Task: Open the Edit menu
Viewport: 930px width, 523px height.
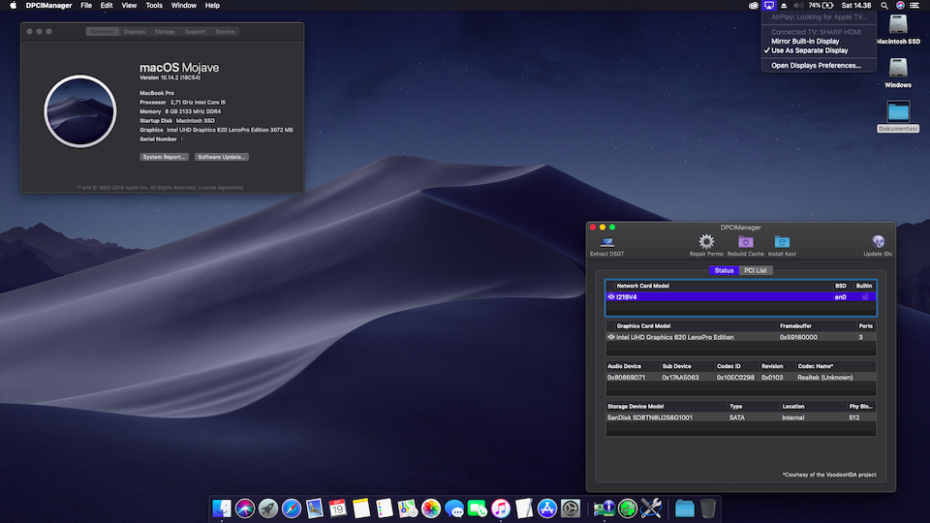Action: coord(107,6)
